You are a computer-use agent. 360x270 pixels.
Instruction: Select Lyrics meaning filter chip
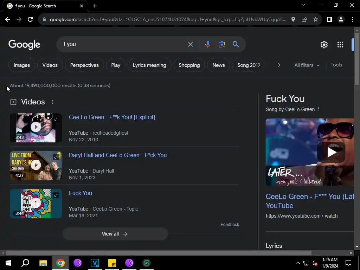pos(149,65)
